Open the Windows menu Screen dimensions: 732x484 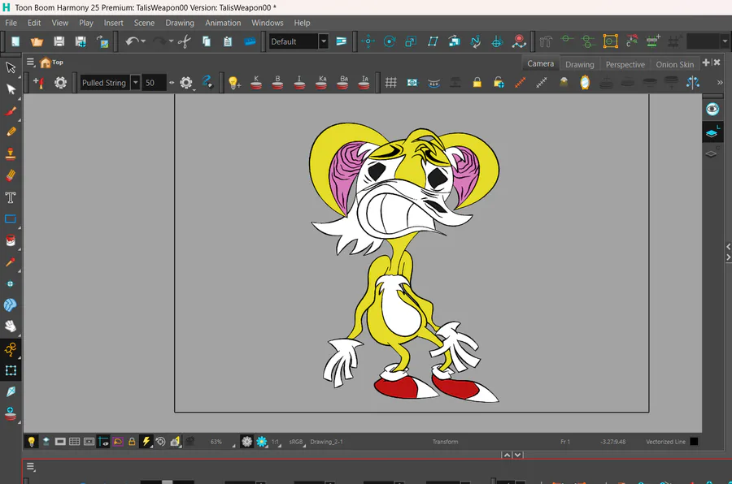(268, 23)
